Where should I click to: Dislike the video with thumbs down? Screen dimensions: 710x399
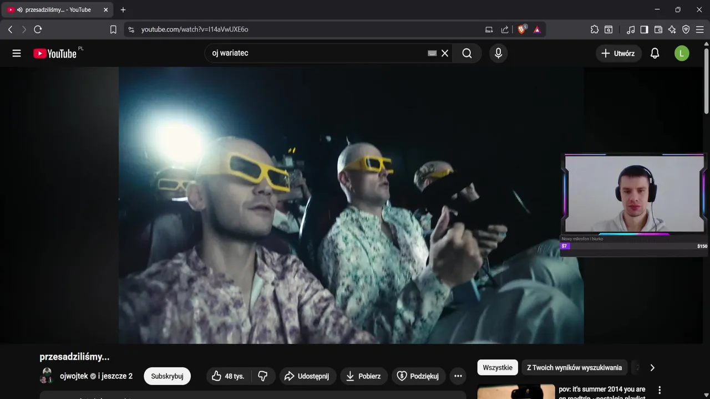[263, 376]
